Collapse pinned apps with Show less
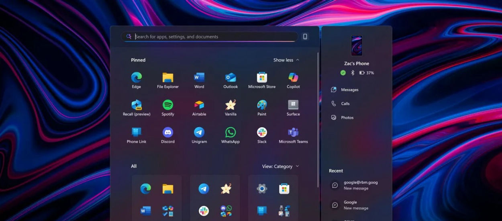 286,60
